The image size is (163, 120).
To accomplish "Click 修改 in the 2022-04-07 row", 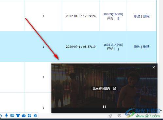I will click(x=137, y=16).
